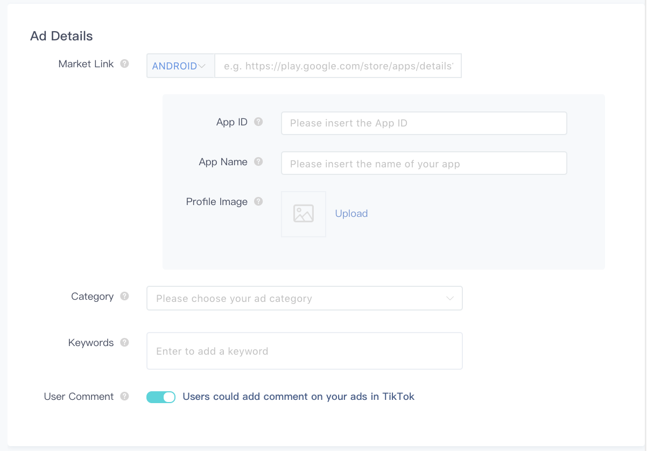
Task: Click the help icon beside Market Link
Action: point(124,64)
